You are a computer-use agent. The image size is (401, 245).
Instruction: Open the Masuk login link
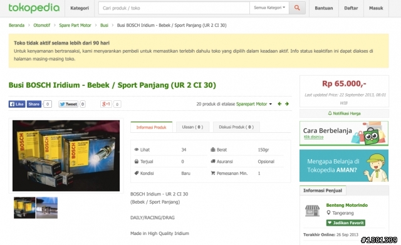coord(376,8)
